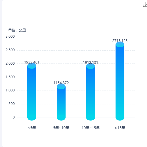147x147 pixels.
Task: Select the ≤5年 bar
Action: pyautogui.click(x=32, y=92)
